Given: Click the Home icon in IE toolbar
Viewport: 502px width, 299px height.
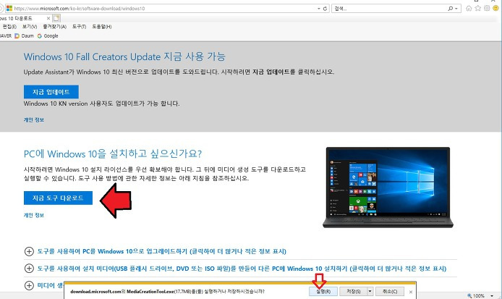Looking at the screenshot, I should (469, 9).
